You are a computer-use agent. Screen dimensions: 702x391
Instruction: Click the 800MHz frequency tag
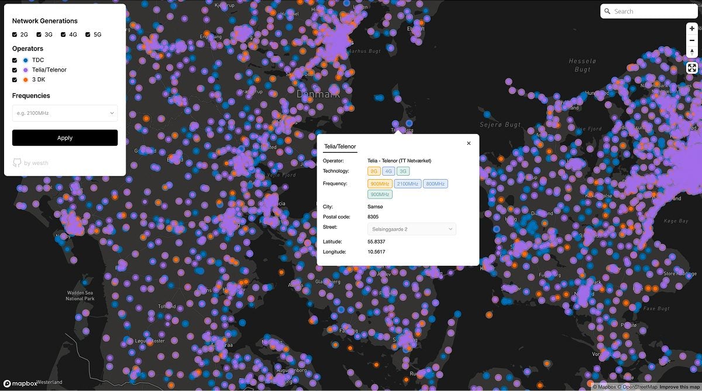point(435,184)
